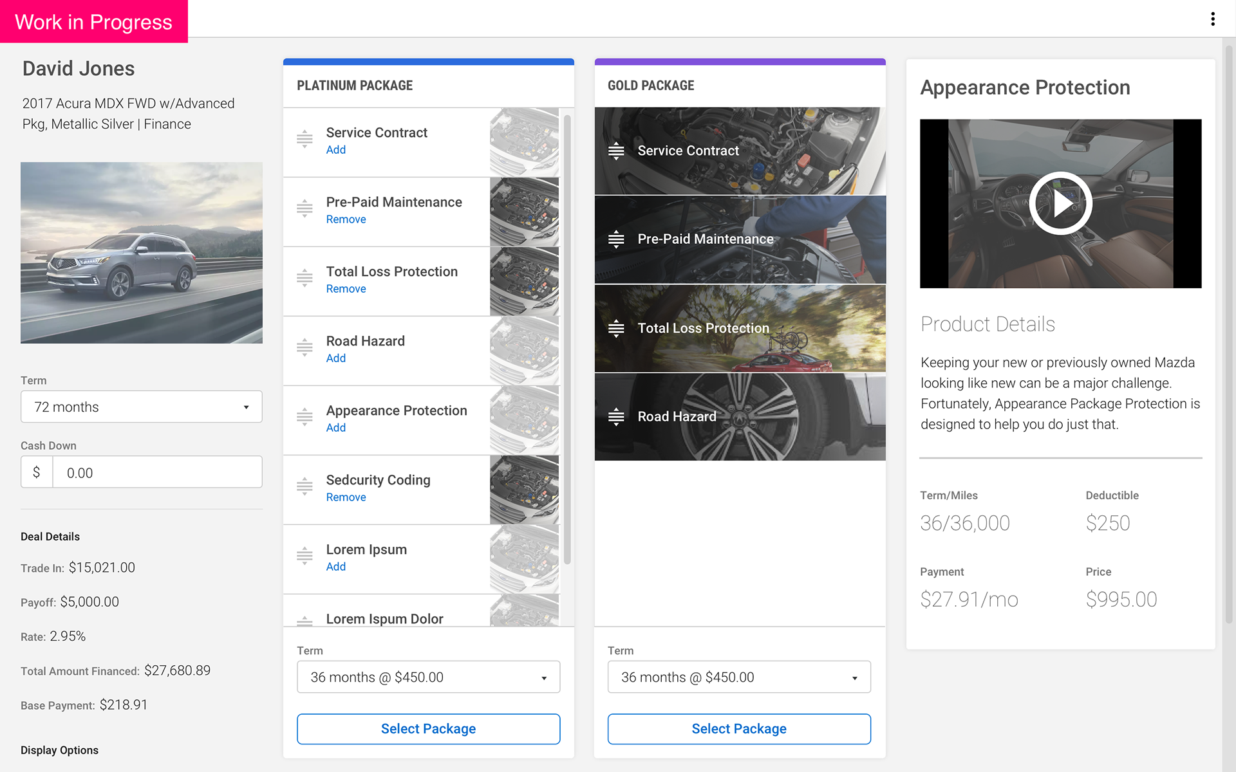Click the Pre-Paid Maintenance engine thumbnail in Platinum

pyautogui.click(x=525, y=212)
